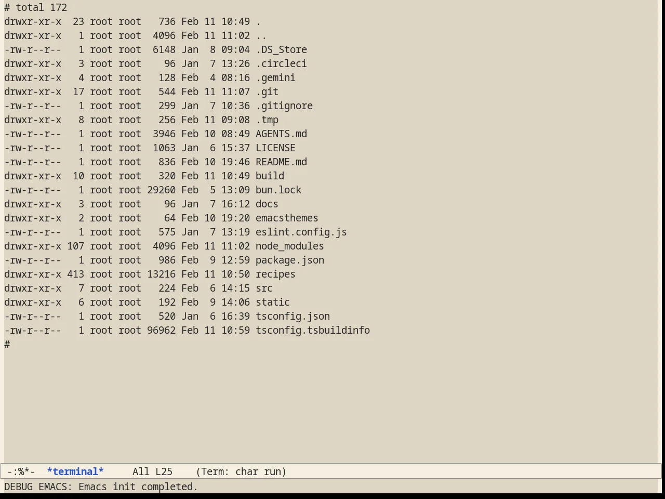Select the tsconfig.tsbuildinfo file name

point(313,330)
